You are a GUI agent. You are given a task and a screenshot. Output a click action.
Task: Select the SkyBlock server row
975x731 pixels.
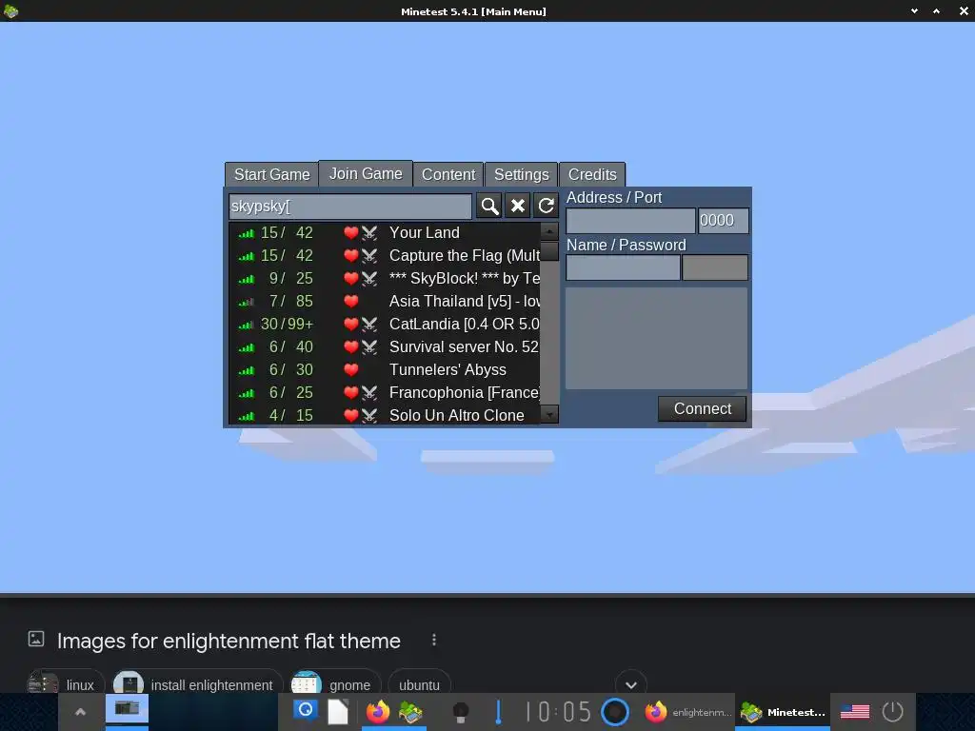pos(385,279)
